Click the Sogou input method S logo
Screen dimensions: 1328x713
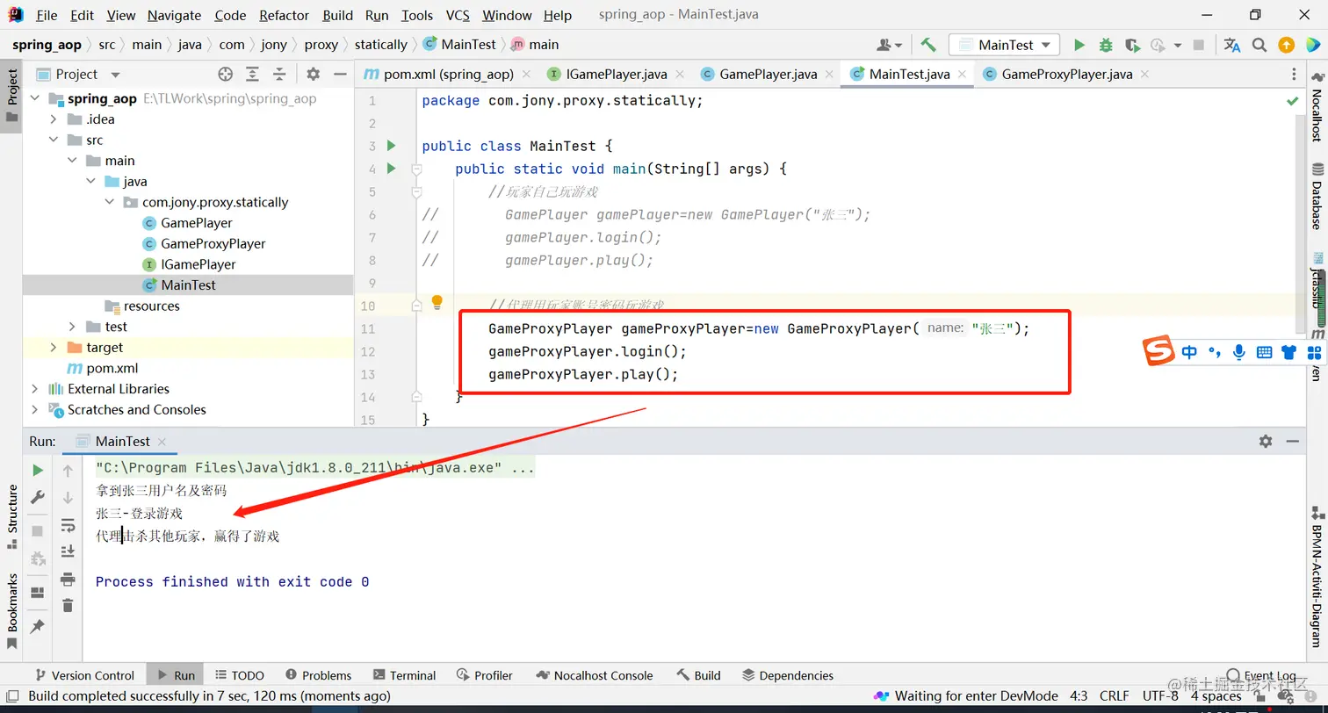tap(1158, 352)
